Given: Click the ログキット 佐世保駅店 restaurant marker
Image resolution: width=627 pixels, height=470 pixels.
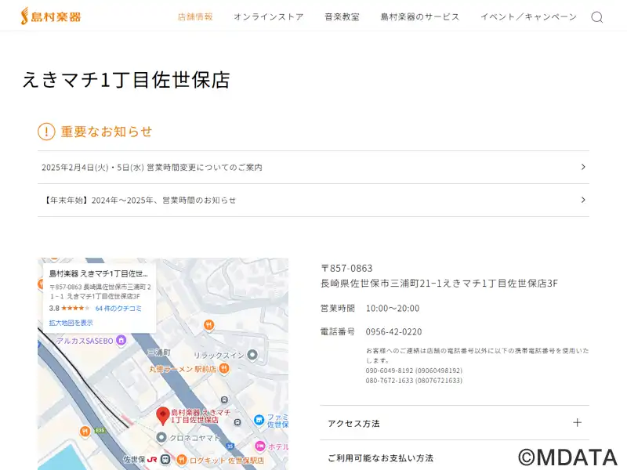Looking at the screenshot, I should tap(182, 460).
